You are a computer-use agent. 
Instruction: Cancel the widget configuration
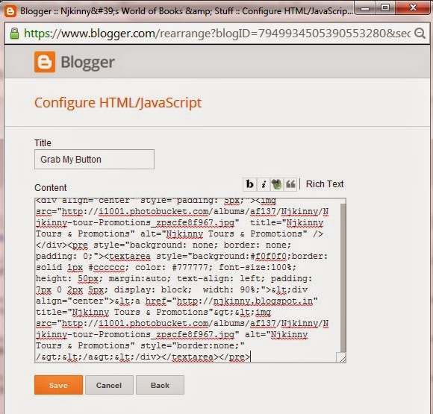(109, 385)
